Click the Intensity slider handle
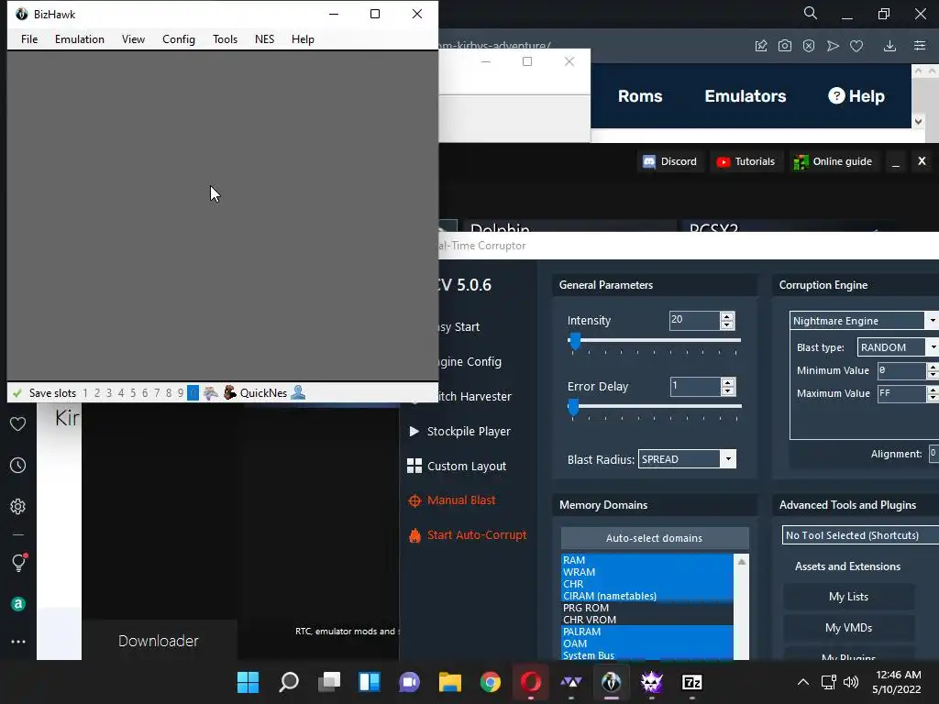939x704 pixels. [x=575, y=341]
